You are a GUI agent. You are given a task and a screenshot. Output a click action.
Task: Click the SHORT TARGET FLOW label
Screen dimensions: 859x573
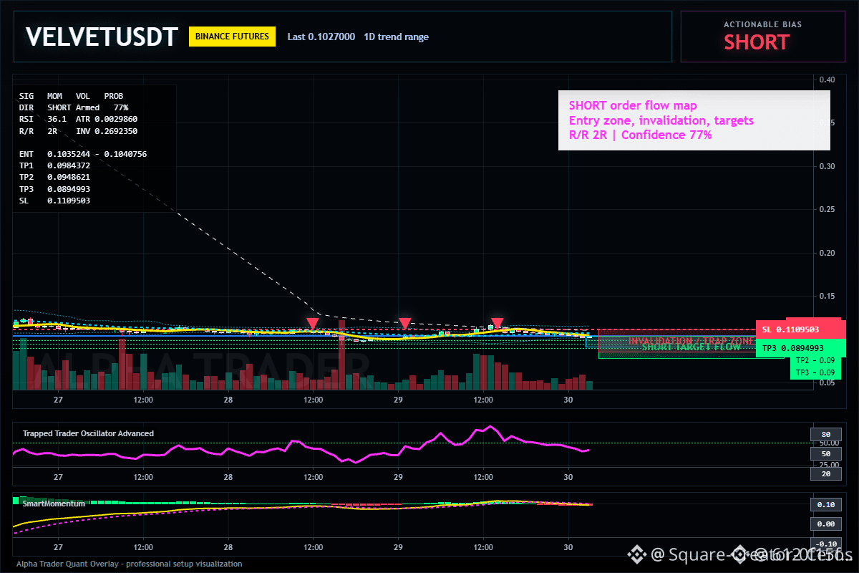pyautogui.click(x=691, y=347)
